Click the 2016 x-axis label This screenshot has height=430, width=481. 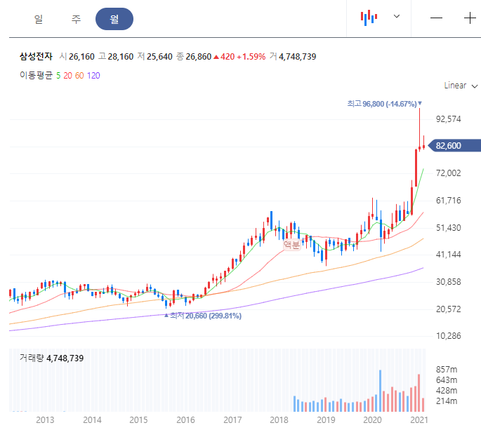click(185, 420)
